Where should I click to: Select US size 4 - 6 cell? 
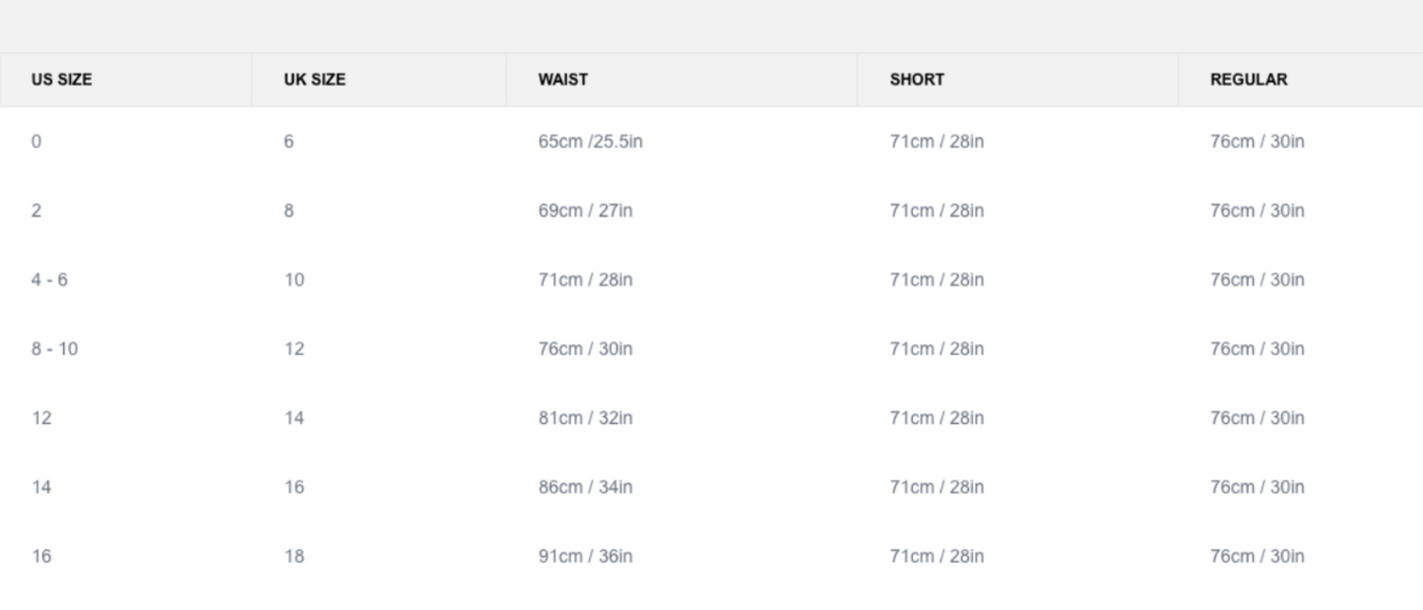(x=49, y=280)
